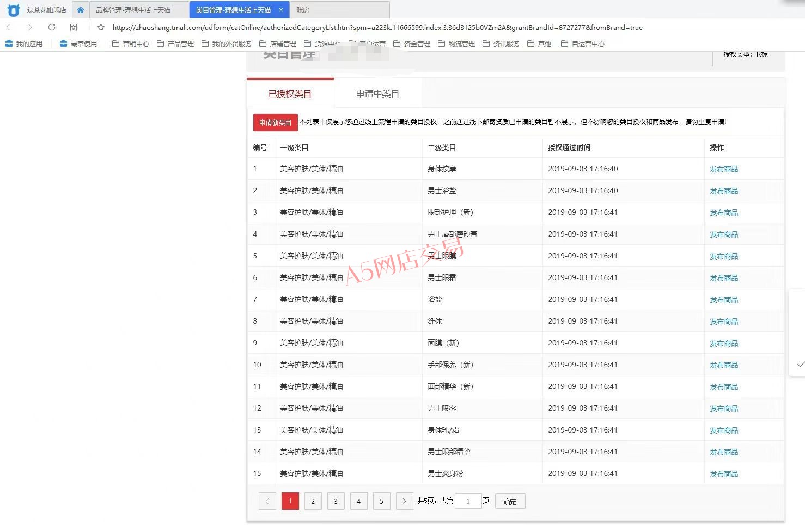
Task: Switch to the 申请中类目 tab
Action: pyautogui.click(x=377, y=94)
